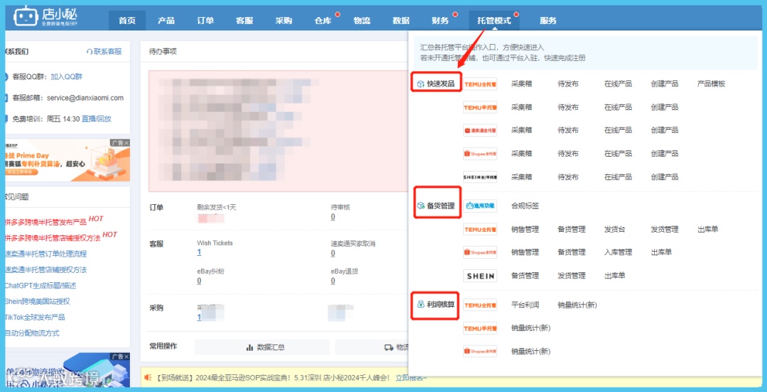767x392 pixels.
Task: Click SHEIN全/半托管 icon in 快速发品 section
Action: pyautogui.click(x=480, y=177)
